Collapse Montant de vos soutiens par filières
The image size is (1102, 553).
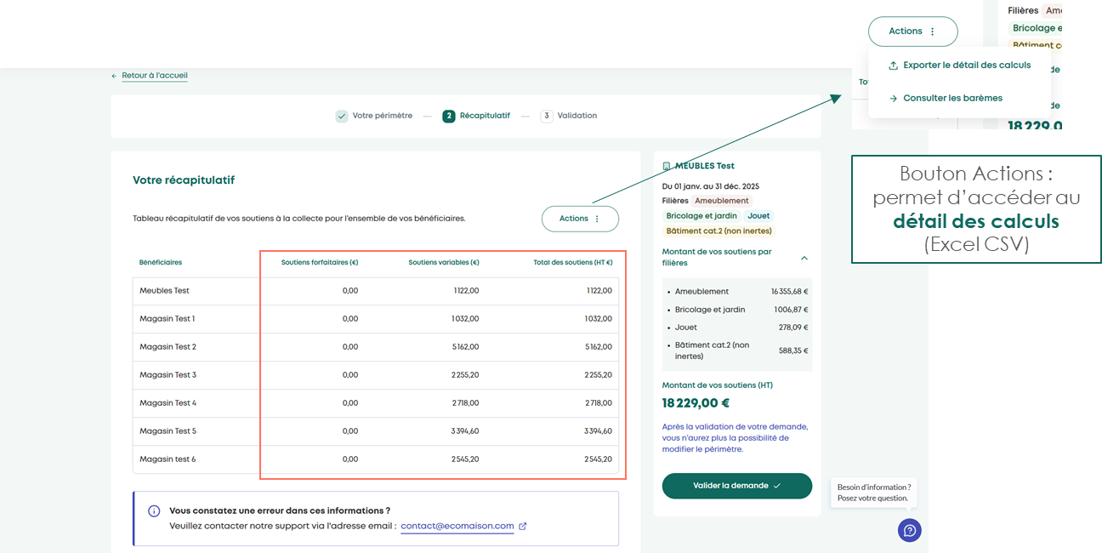click(x=804, y=258)
